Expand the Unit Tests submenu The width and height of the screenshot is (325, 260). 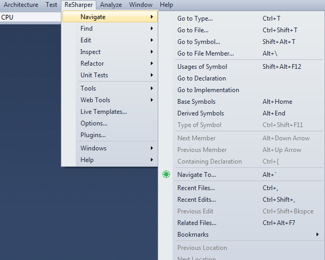(x=110, y=75)
